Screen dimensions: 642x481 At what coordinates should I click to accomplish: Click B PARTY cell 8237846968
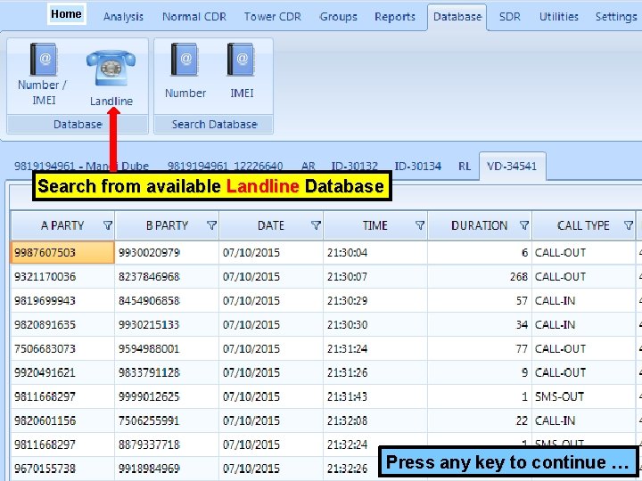point(167,276)
